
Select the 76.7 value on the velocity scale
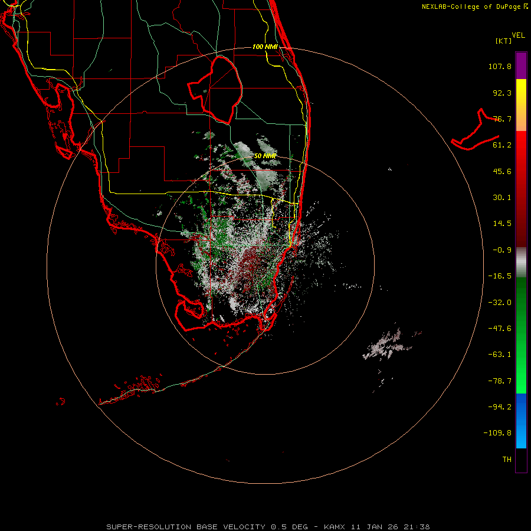[x=502, y=119]
